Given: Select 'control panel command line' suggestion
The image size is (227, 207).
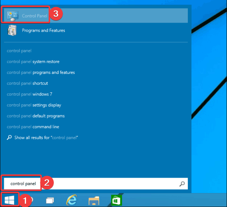Looking at the screenshot, I should point(33,127).
